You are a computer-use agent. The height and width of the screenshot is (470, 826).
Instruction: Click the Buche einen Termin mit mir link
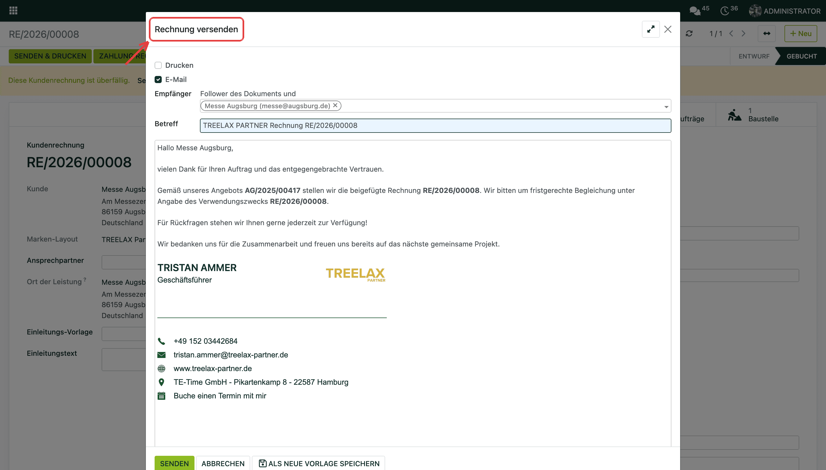coord(220,396)
